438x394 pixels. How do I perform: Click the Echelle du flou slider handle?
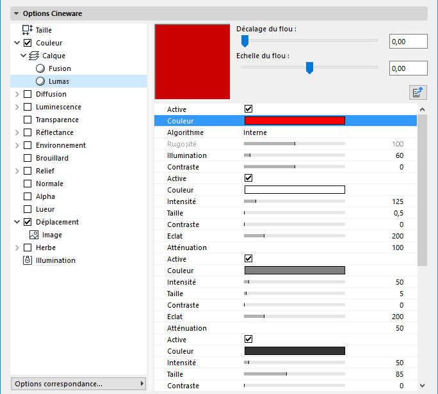(309, 68)
